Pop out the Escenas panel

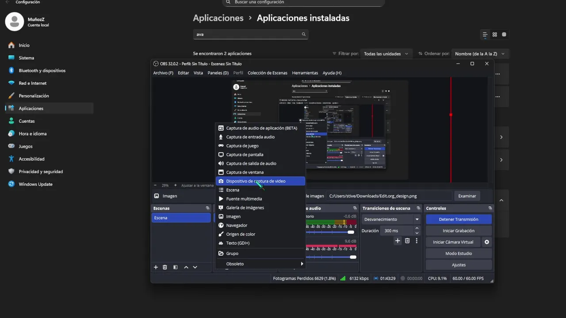coord(207,208)
